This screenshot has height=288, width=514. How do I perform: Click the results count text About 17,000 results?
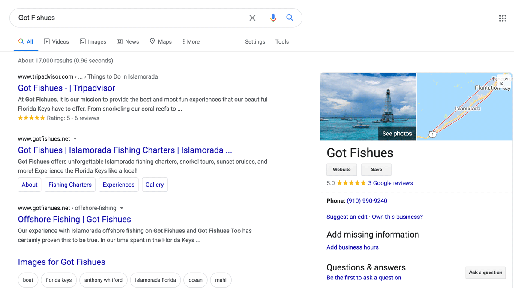click(x=66, y=61)
